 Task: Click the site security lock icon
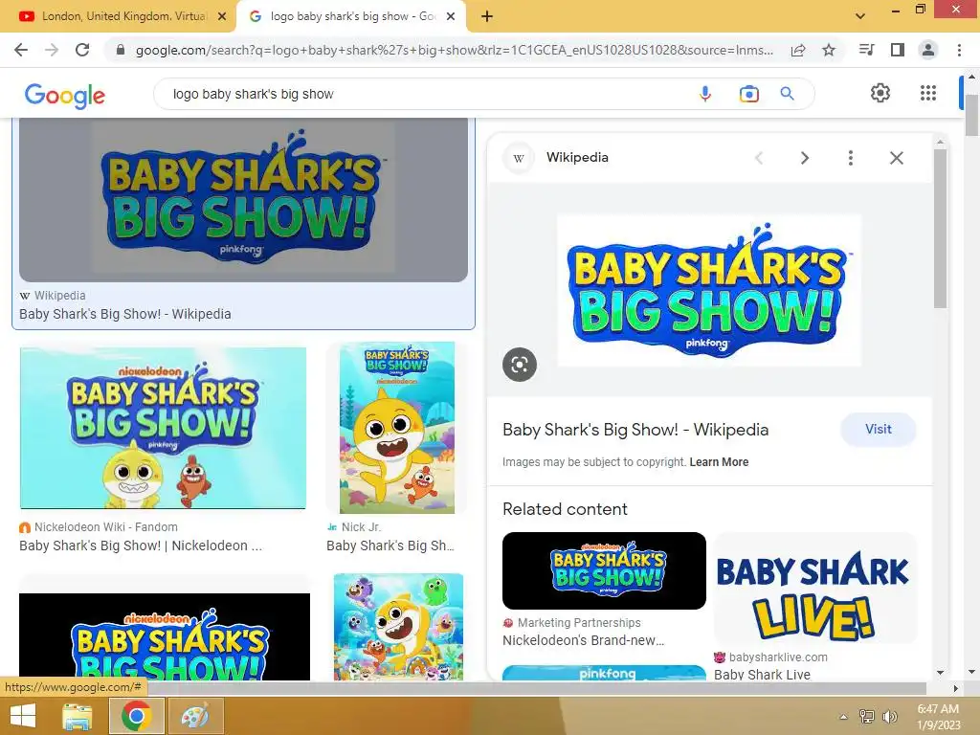pyautogui.click(x=121, y=50)
